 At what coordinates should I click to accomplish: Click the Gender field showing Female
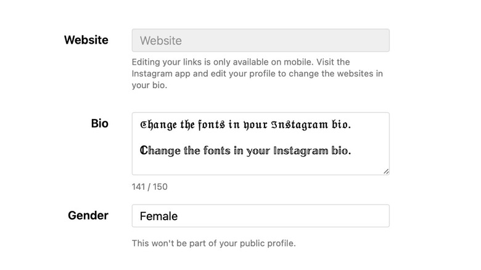[x=260, y=216]
